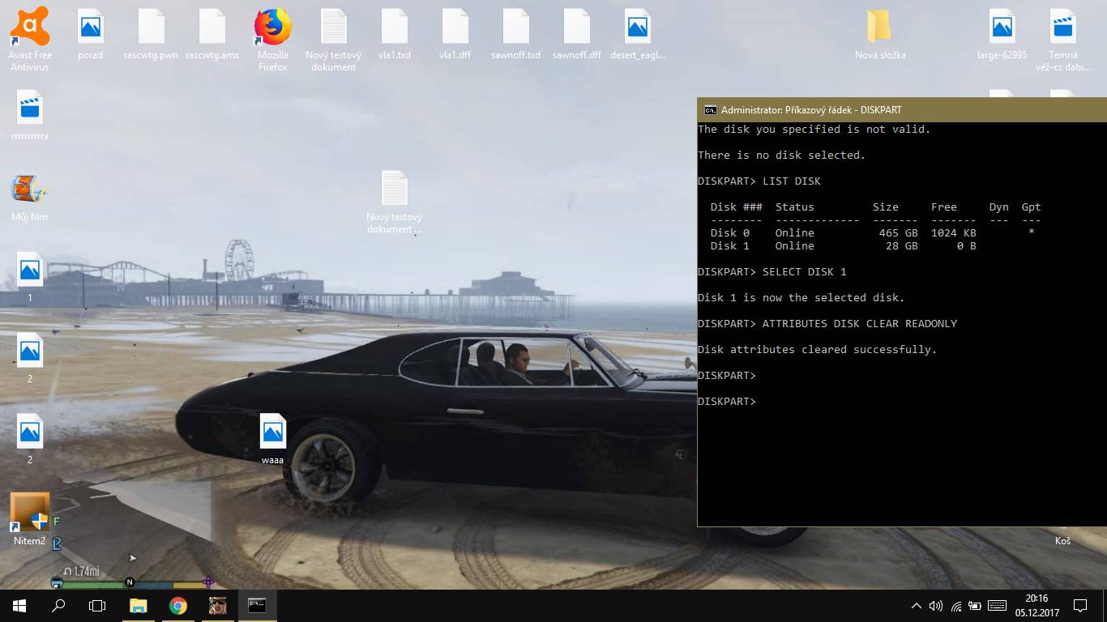
Task: Open the Windows Start menu
Action: (19, 605)
